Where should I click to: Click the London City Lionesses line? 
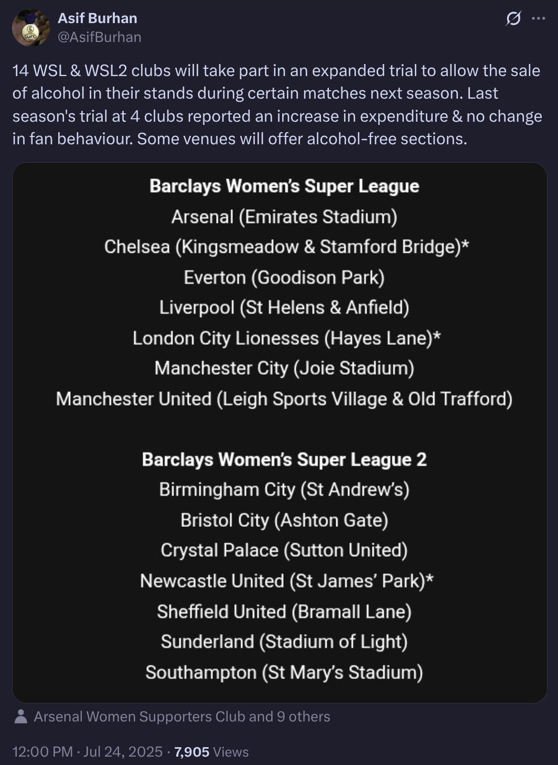286,338
